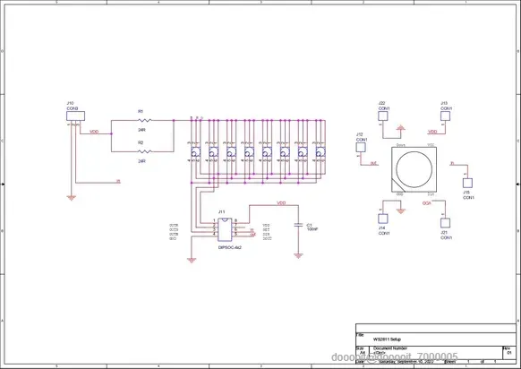Click the VDD net label near J10
This screenshot has height=369, width=521.
[x=94, y=132]
